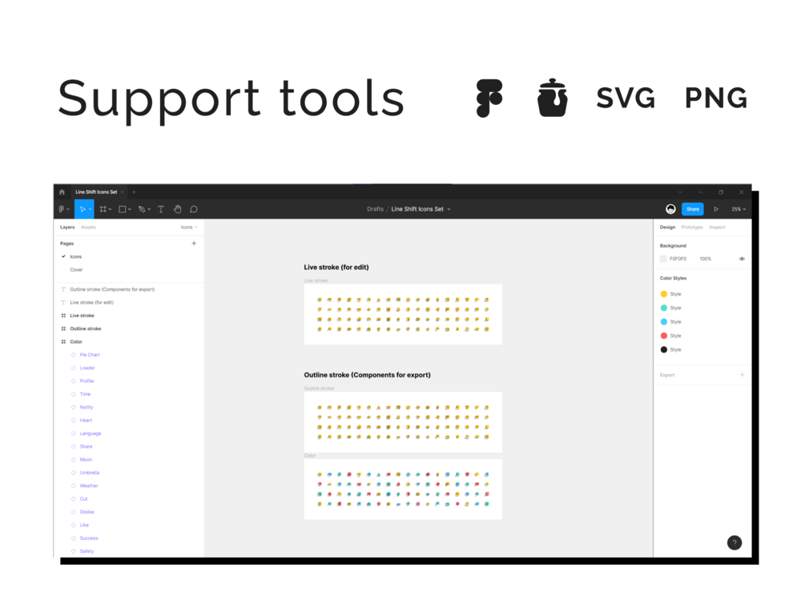Click the Color frame icon
805x608 pixels.
click(63, 342)
